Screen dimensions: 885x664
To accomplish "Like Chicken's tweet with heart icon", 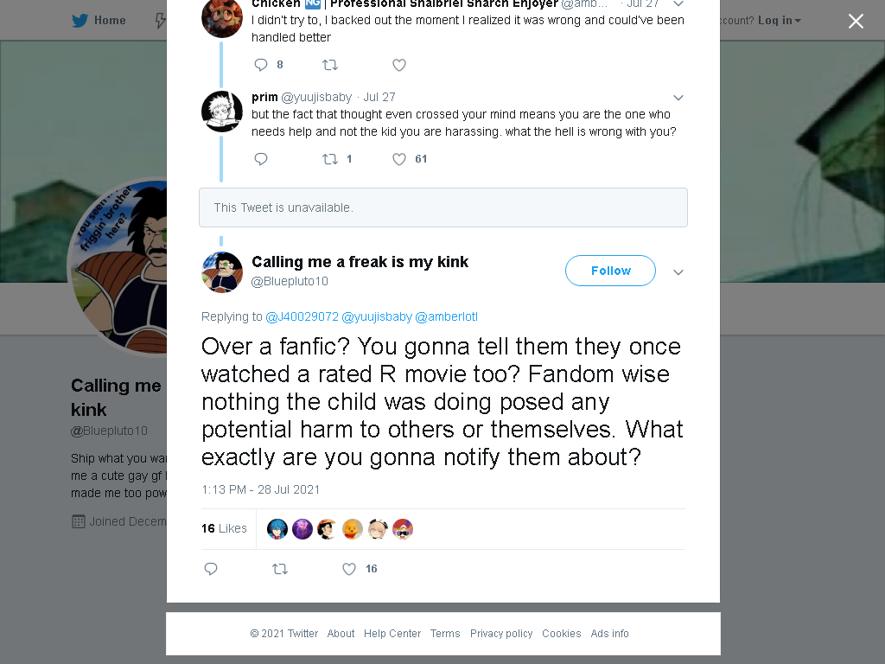I will point(399,65).
